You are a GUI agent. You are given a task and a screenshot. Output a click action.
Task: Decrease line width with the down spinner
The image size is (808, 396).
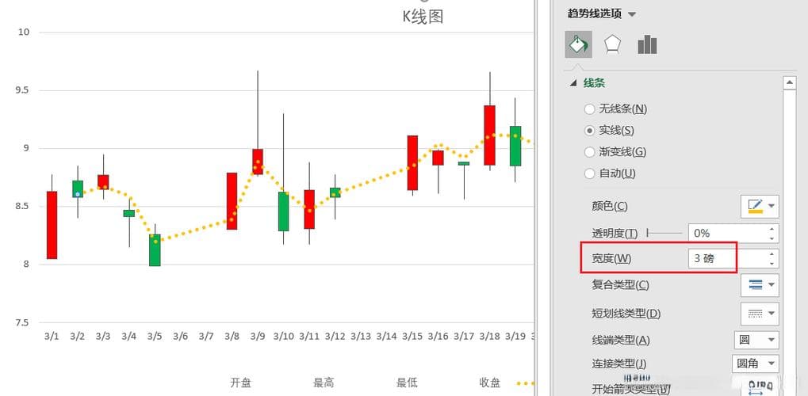(x=772, y=263)
